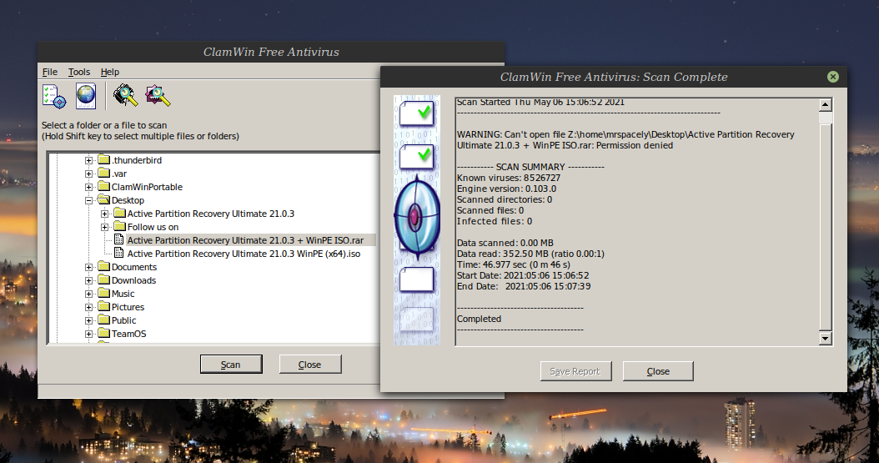Click scroll down arrow in scan report
879x463 pixels.
click(825, 338)
